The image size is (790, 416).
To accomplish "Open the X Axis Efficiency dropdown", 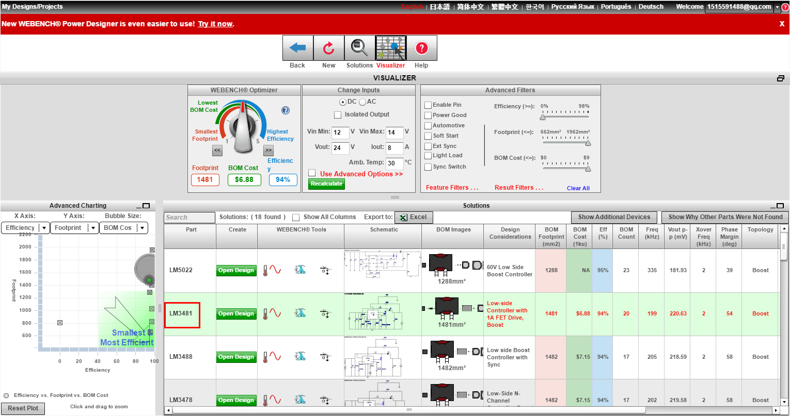I will pos(25,228).
